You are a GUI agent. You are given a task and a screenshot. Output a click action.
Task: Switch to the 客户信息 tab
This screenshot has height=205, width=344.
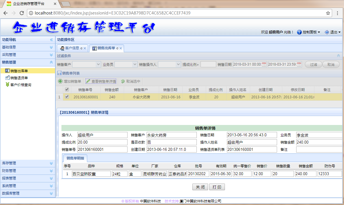tap(72, 48)
